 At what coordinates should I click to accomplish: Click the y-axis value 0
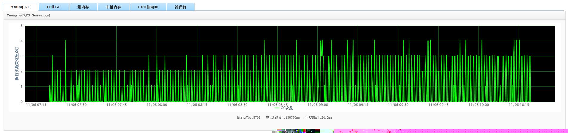[22, 102]
